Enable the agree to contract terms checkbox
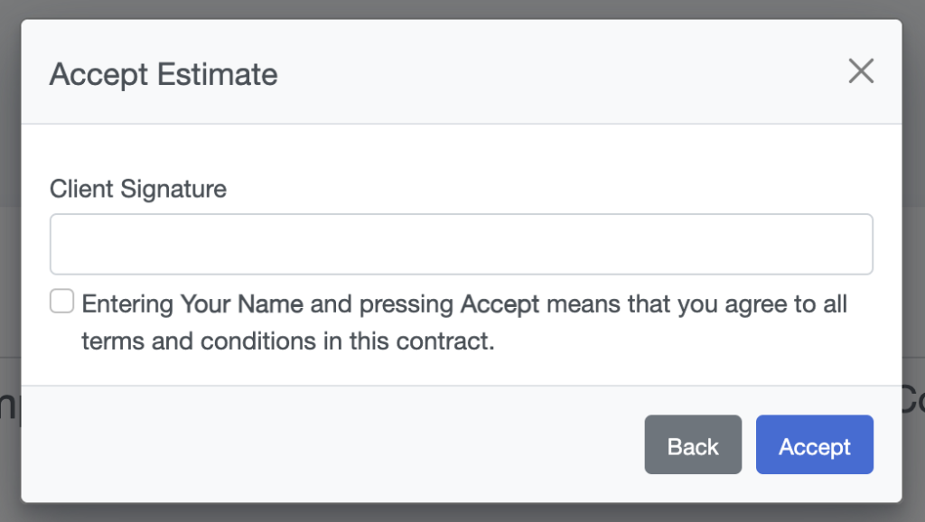 pos(62,301)
